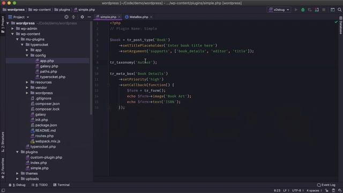Image resolution: width=343 pixels, height=193 pixels.
Task: Open the Favorites tool window on left edge
Action: [3, 168]
